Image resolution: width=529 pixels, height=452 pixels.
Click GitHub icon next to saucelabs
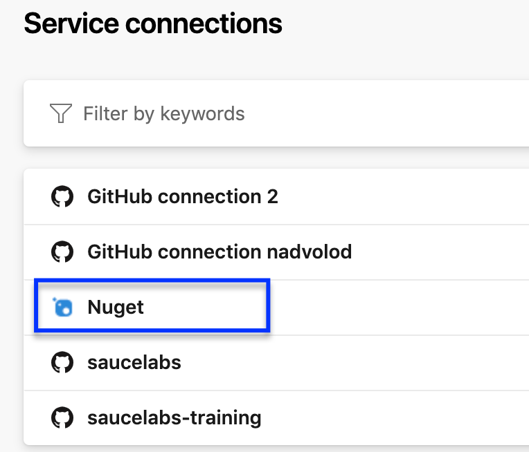[62, 362]
